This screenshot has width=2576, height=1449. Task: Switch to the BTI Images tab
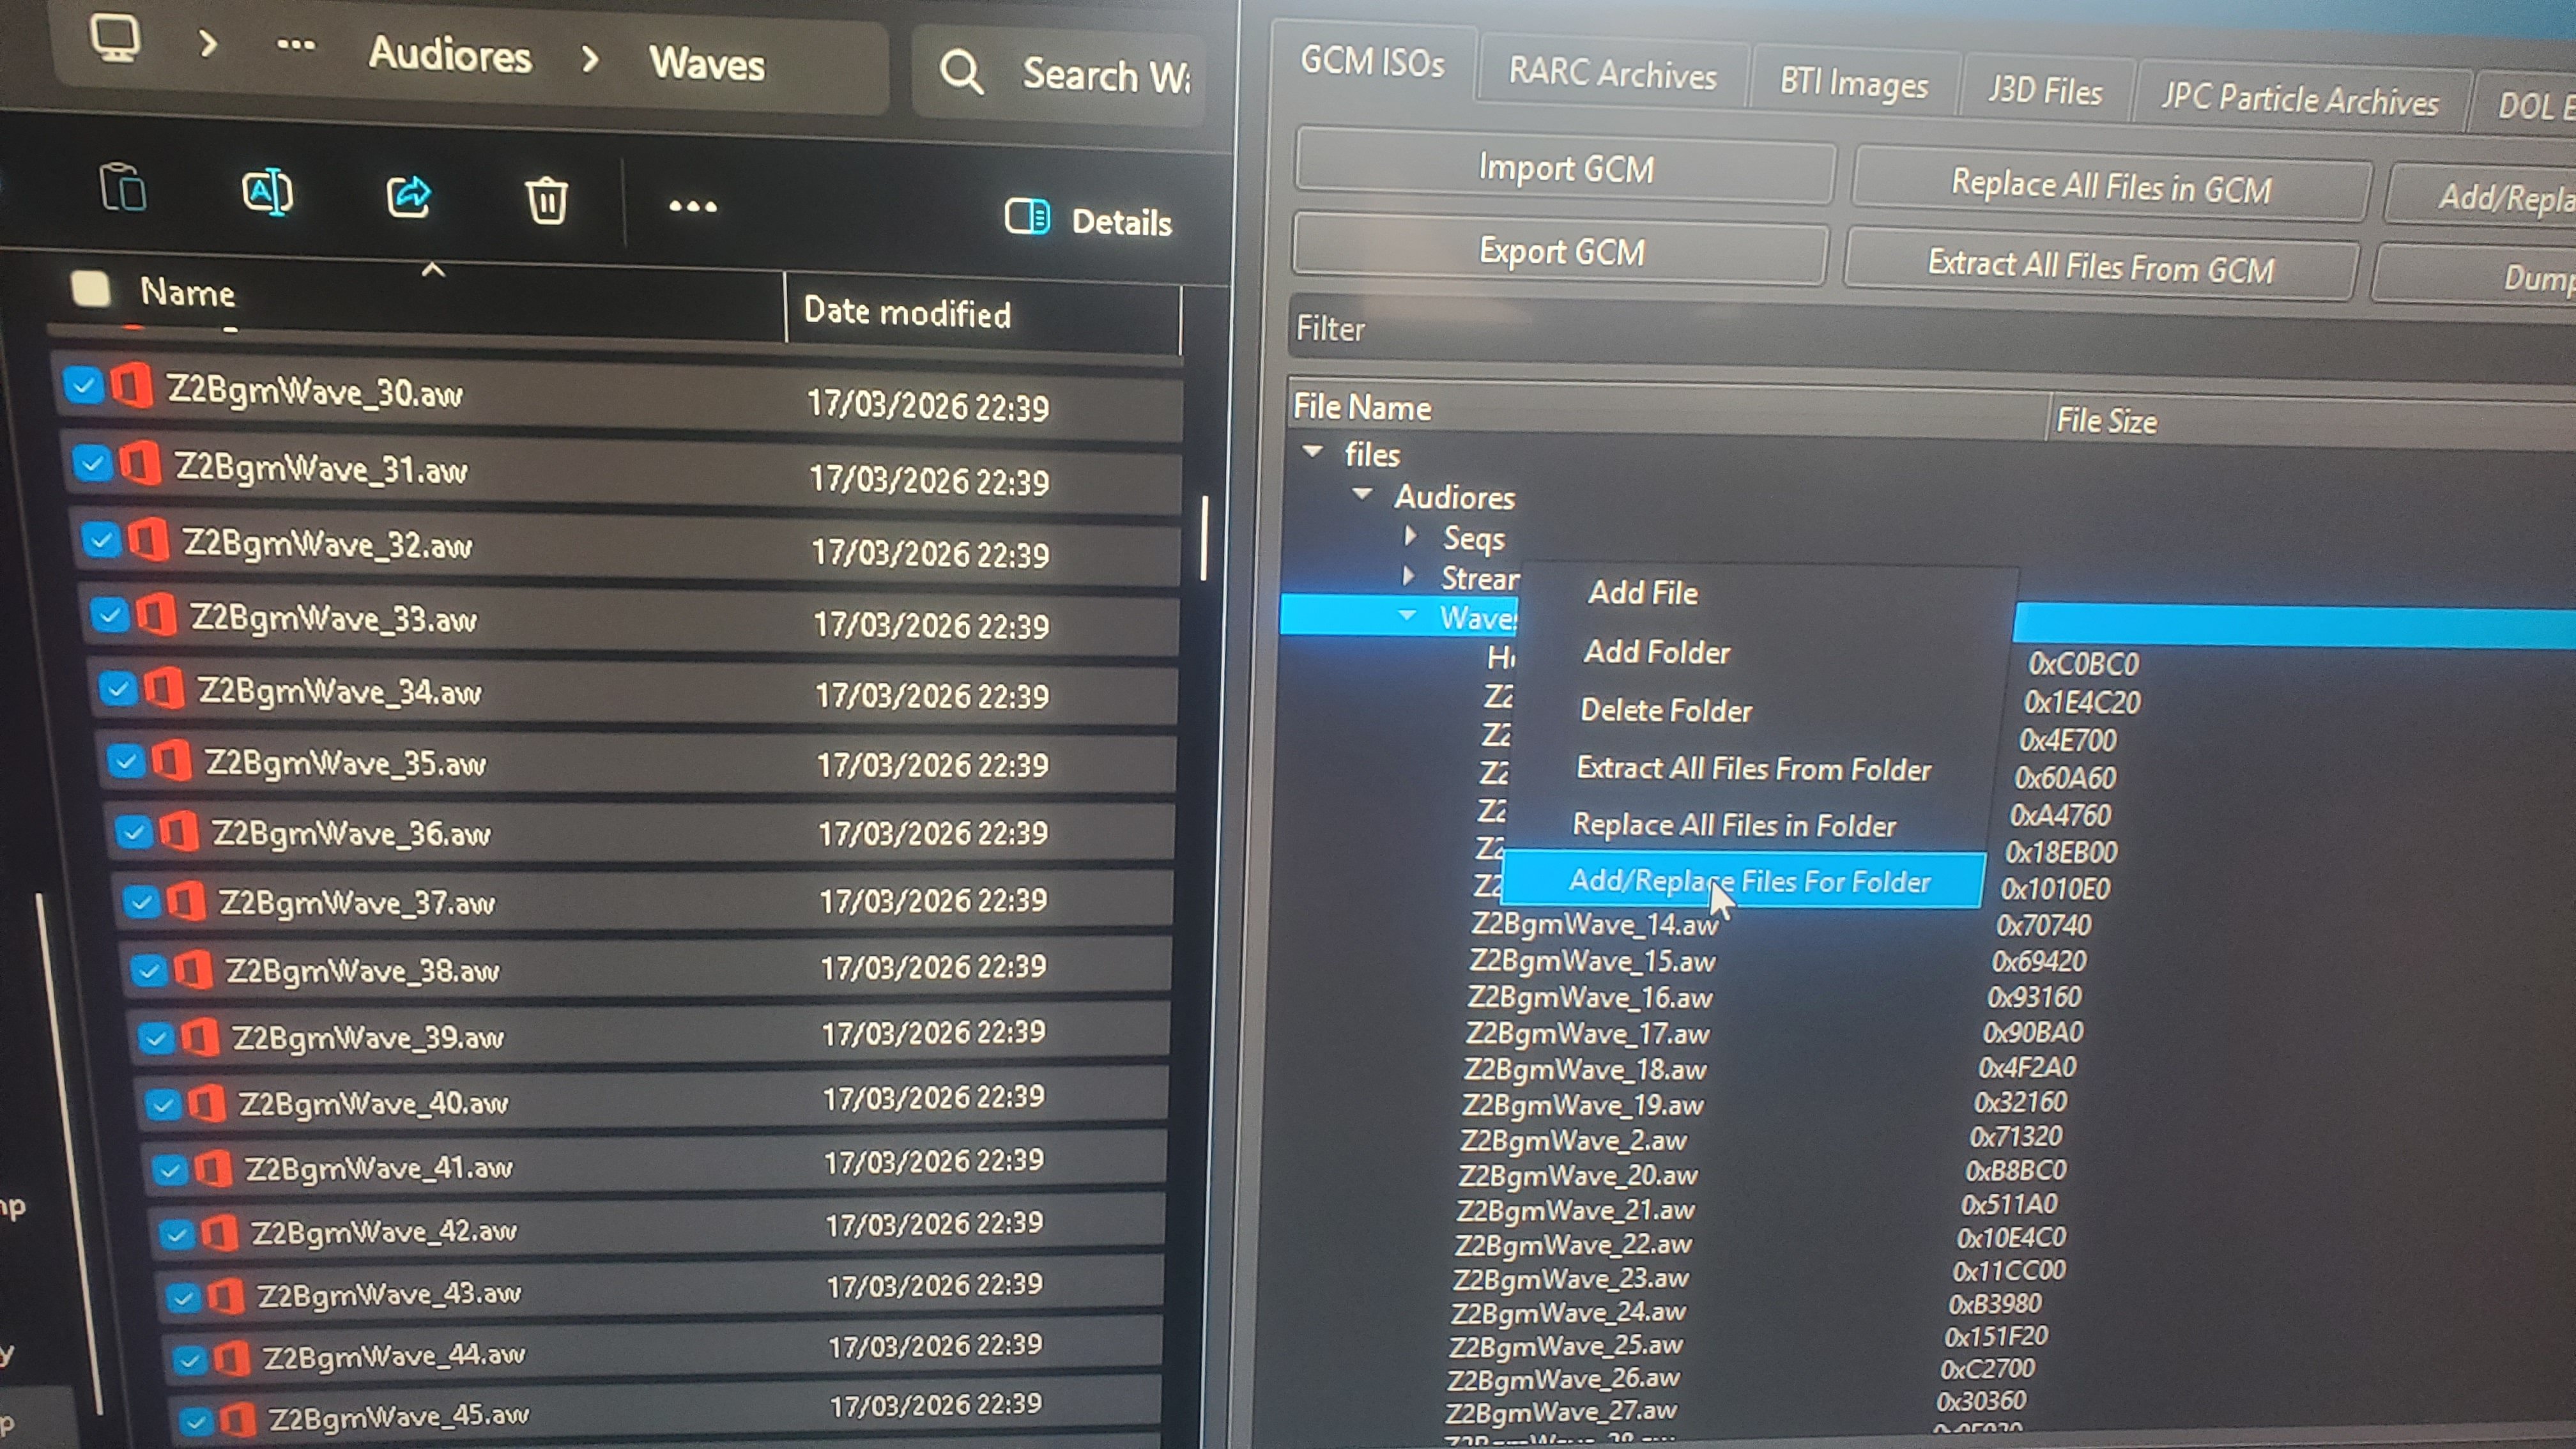(1853, 84)
